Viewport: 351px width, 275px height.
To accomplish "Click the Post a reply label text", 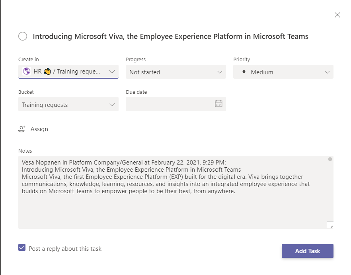I will 65,249.
